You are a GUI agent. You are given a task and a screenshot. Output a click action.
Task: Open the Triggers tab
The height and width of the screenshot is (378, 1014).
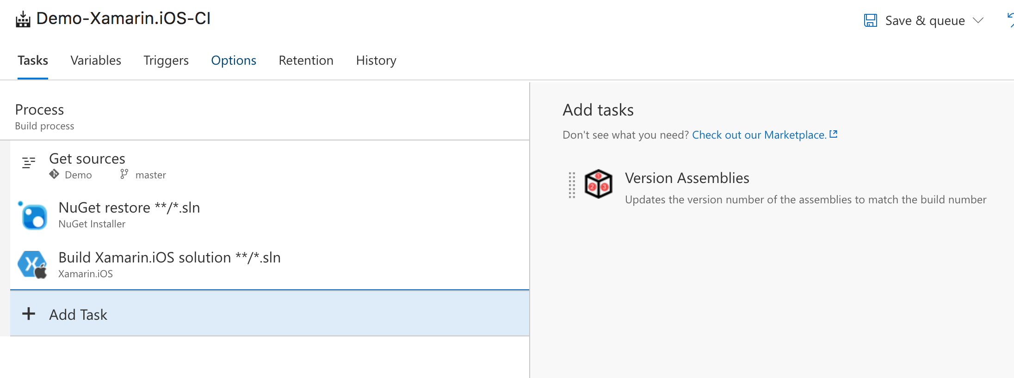[166, 61]
